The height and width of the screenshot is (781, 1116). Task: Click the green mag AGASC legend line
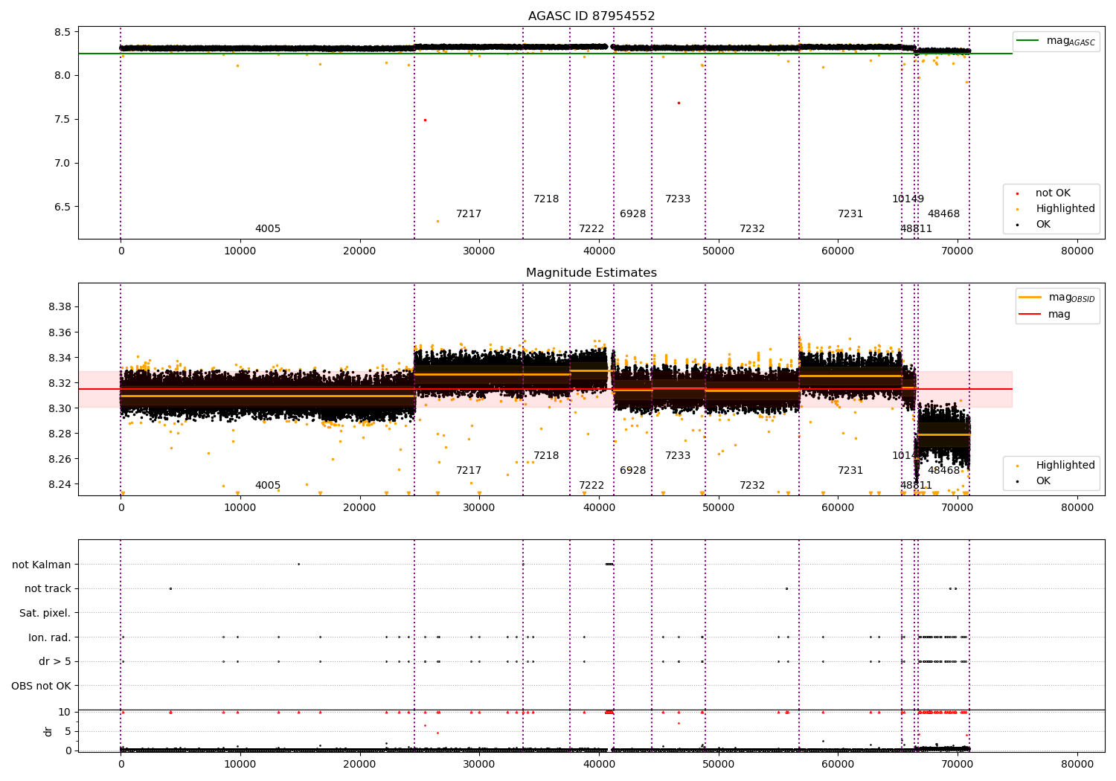click(1028, 41)
